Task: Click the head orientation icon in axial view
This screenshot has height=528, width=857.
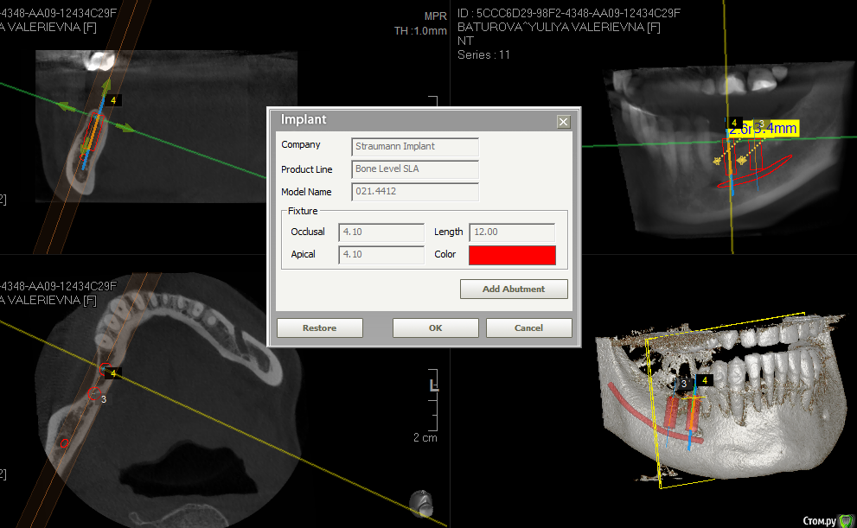Action: (x=420, y=501)
